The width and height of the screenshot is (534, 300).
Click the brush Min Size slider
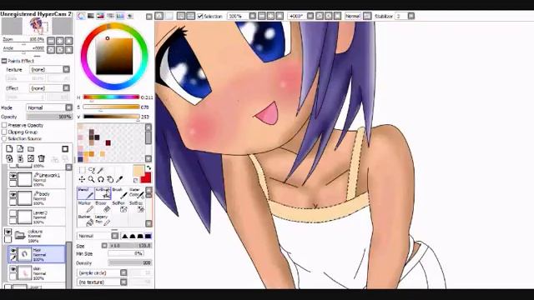126,253
